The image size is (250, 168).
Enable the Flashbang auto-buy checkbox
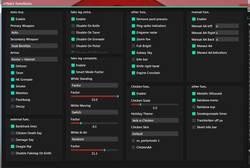13,100
